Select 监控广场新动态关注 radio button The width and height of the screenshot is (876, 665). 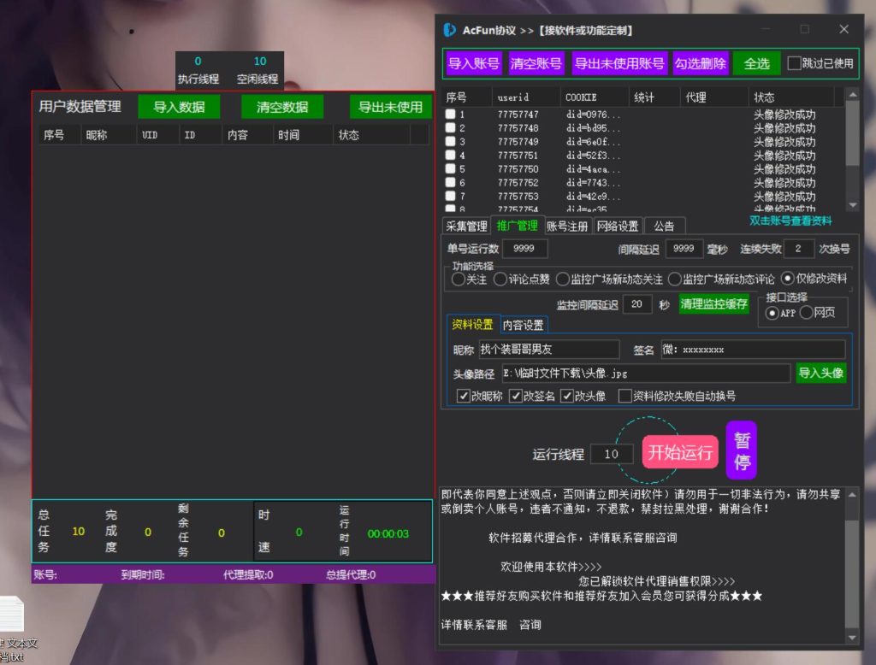(x=563, y=279)
